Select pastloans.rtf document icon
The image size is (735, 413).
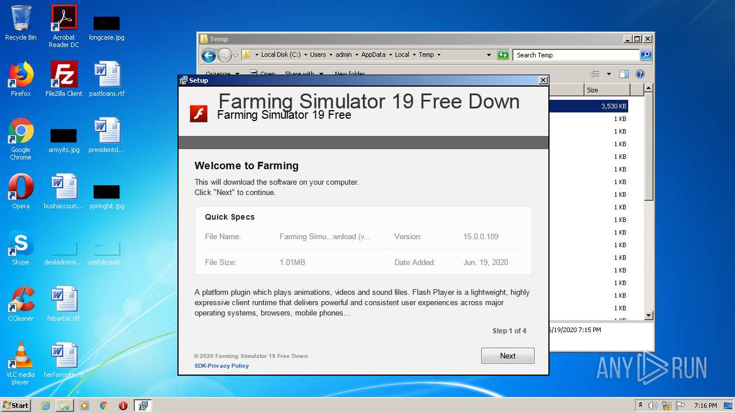[107, 79]
